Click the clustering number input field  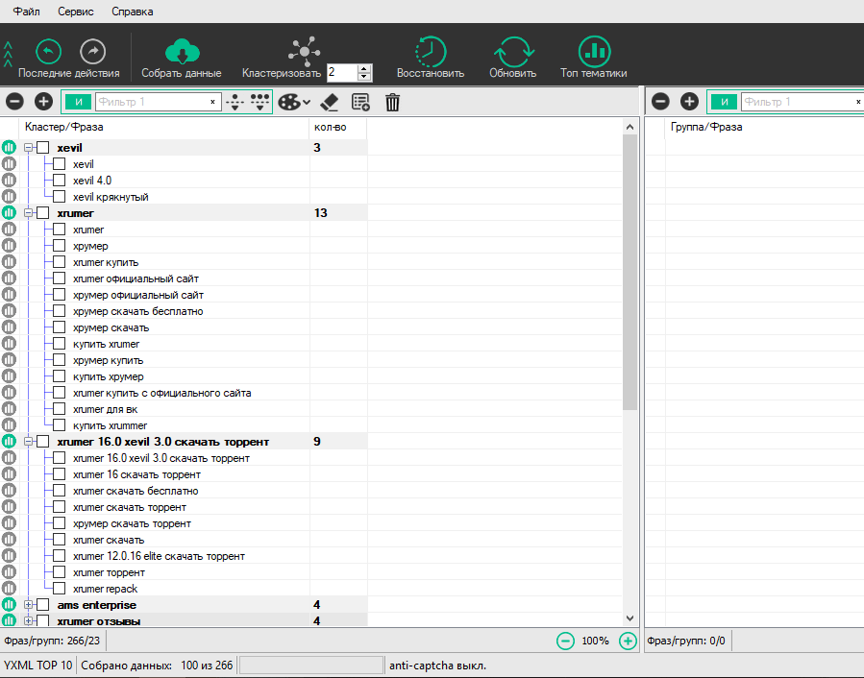click(342, 73)
